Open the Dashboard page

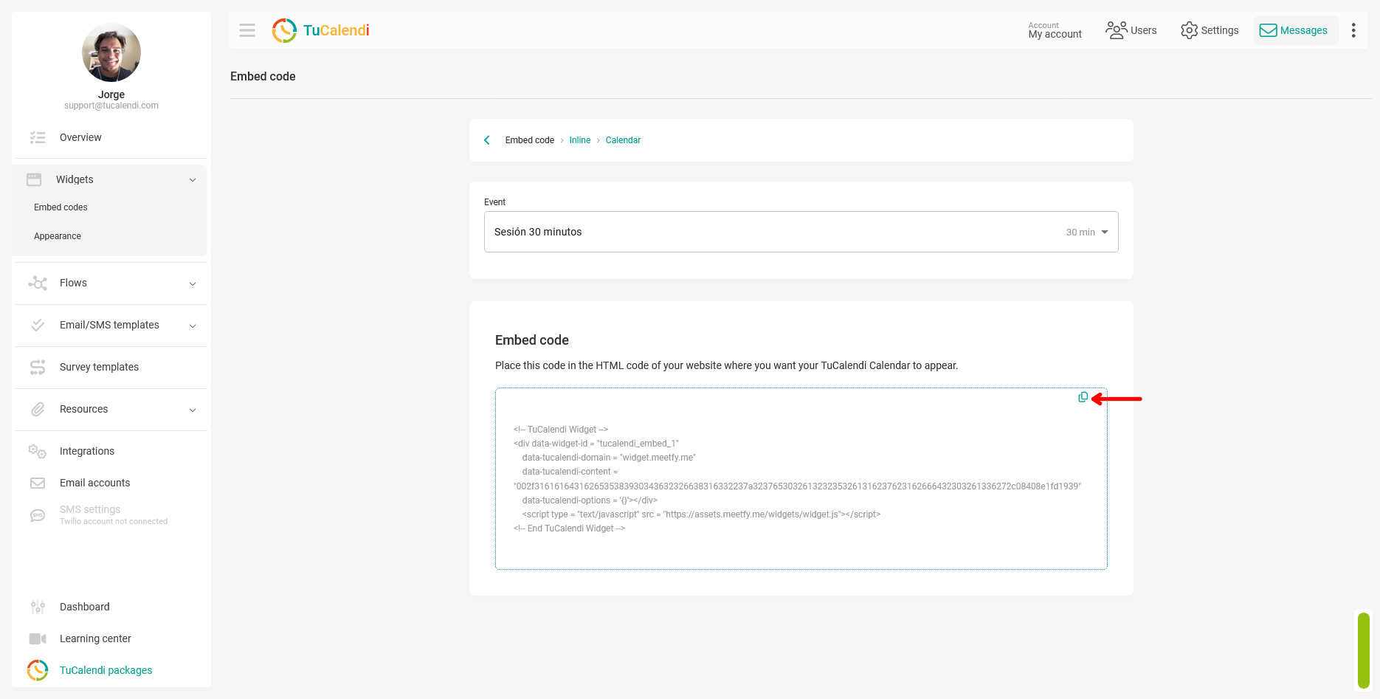(x=84, y=607)
